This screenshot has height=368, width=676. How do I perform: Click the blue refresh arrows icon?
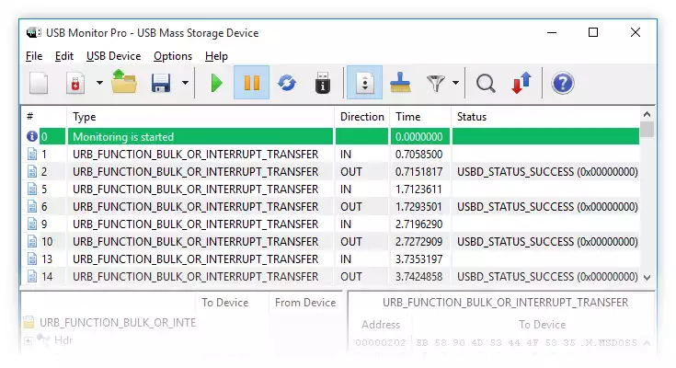tap(287, 84)
